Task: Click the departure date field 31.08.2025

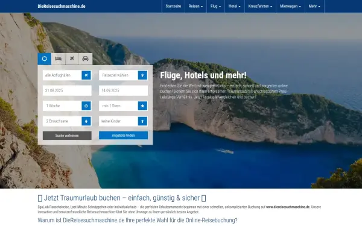Action: point(67,90)
